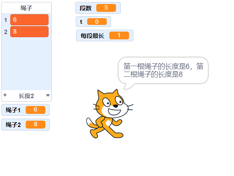
Task: Click the orange value 5 of 段数
Action: tap(106, 8)
